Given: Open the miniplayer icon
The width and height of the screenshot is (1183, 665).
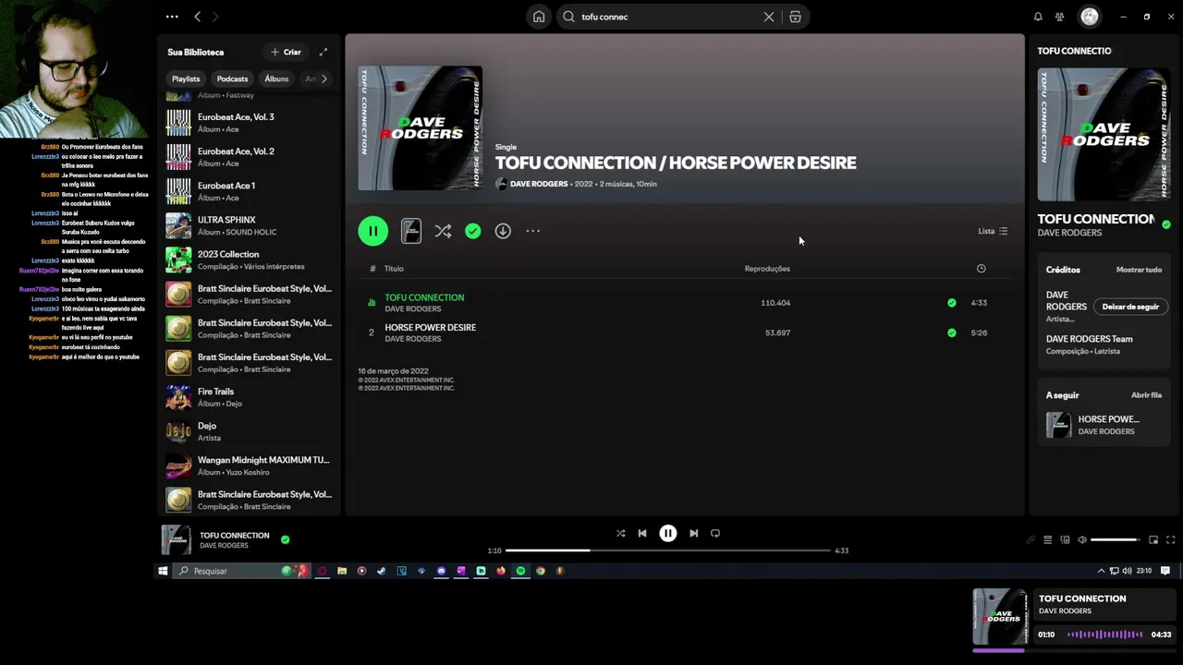Looking at the screenshot, I should (1153, 539).
